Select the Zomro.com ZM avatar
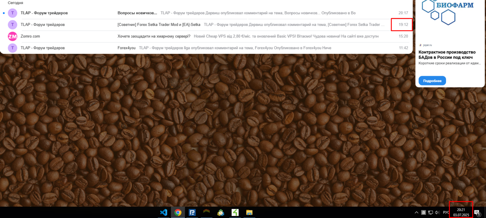The width and height of the screenshot is (486, 218). click(12, 36)
